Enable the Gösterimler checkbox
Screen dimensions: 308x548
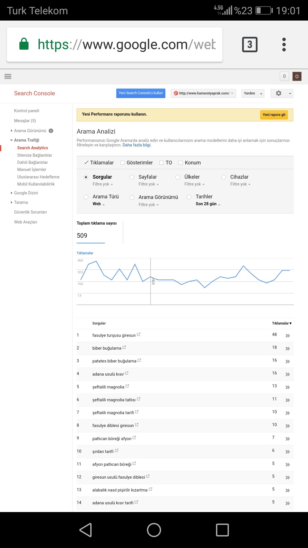click(122, 163)
